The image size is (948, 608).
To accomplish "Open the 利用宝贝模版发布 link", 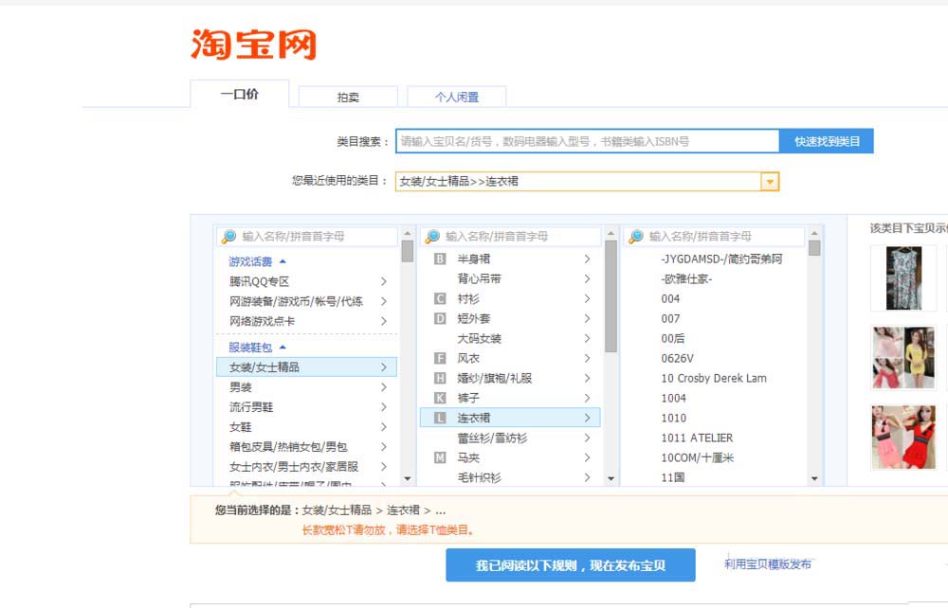I will pyautogui.click(x=768, y=563).
